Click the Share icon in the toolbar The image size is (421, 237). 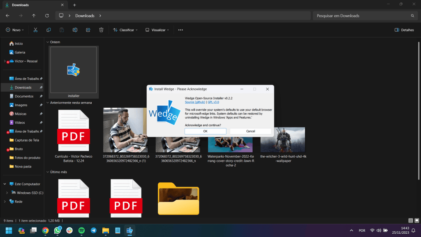pos(88,30)
